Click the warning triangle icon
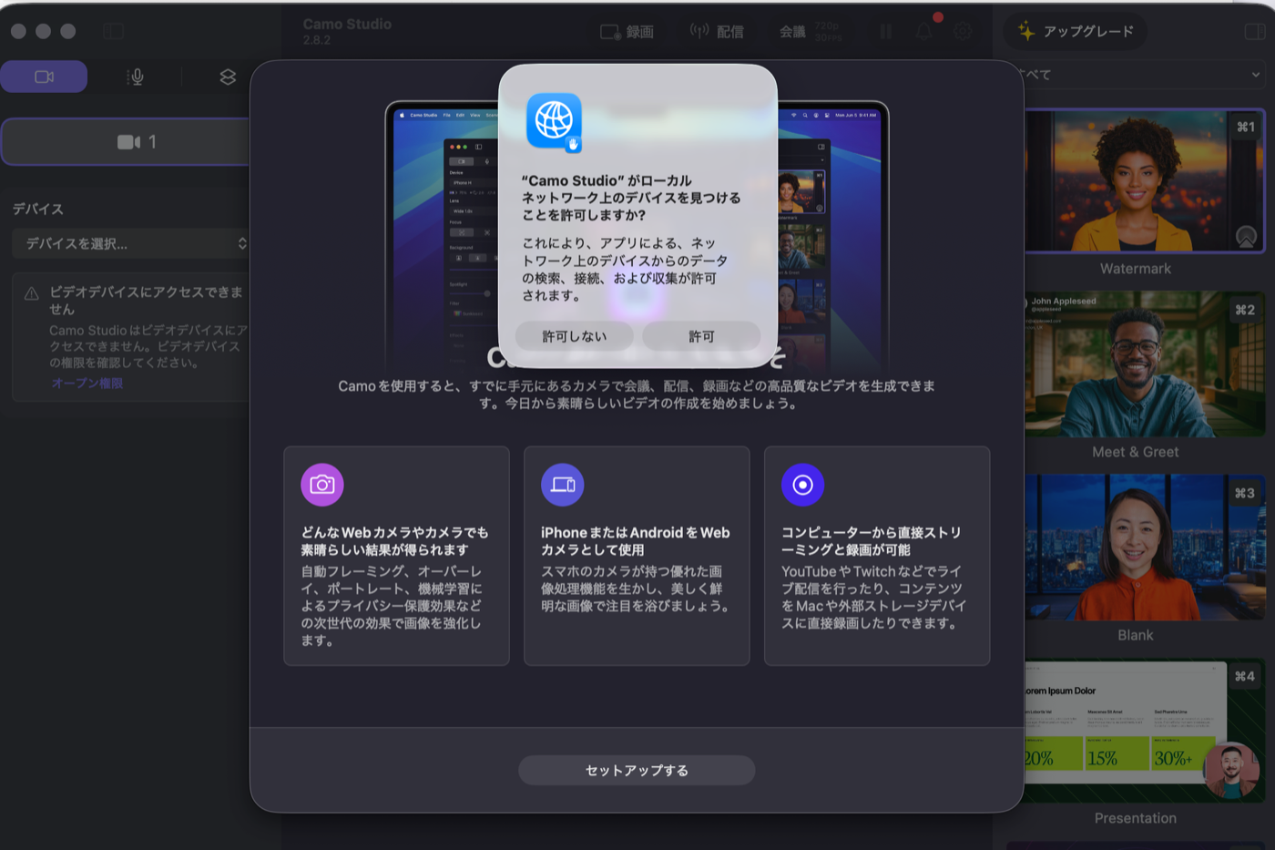The image size is (1275, 850). (31, 293)
